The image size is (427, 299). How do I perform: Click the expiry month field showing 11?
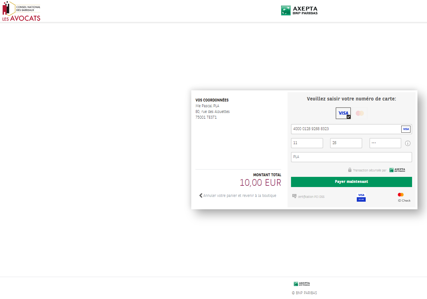[307, 143]
